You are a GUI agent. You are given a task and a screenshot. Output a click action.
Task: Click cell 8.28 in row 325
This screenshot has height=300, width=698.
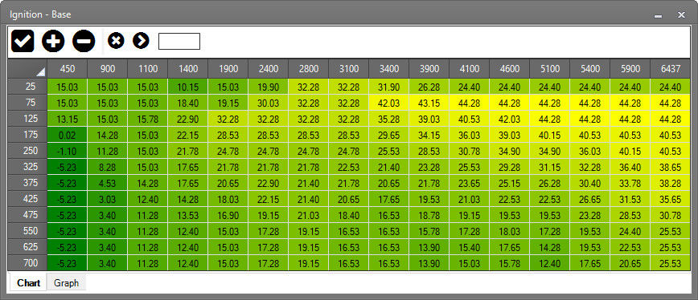pyautogui.click(x=108, y=167)
